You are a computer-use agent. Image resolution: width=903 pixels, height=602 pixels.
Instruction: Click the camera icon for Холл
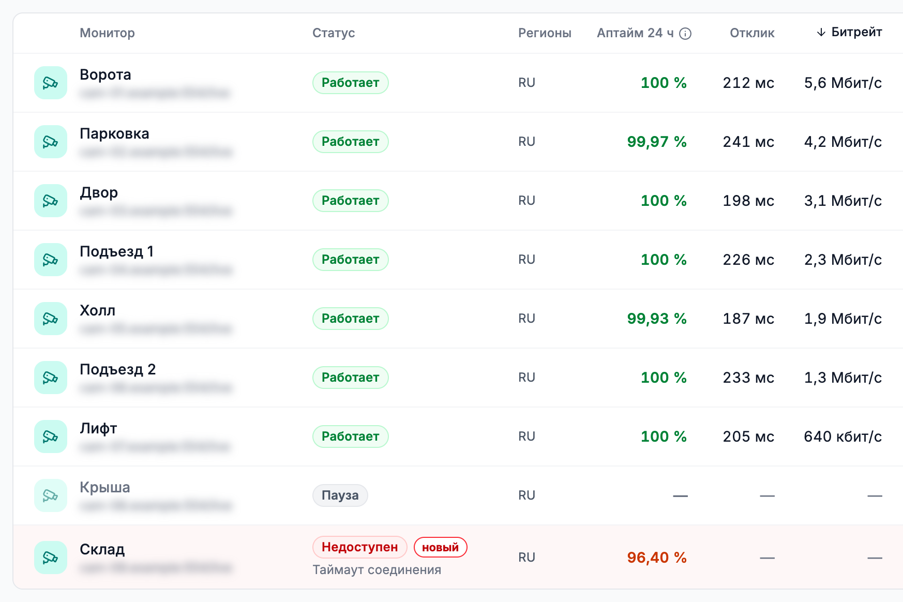pos(51,319)
